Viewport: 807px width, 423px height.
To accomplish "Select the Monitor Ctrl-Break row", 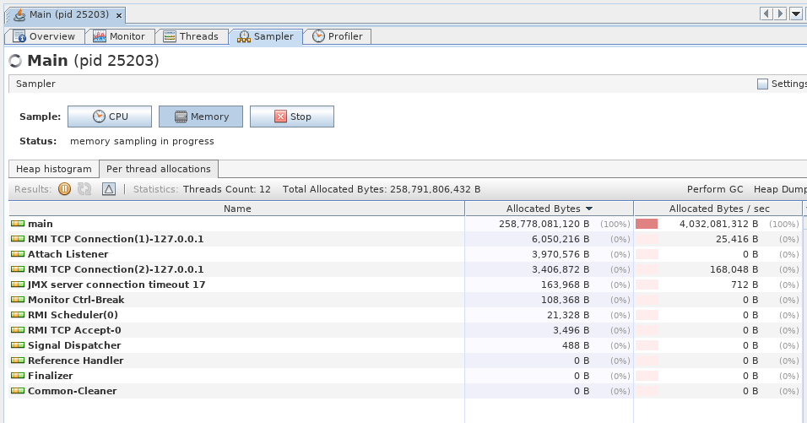I will coord(404,300).
